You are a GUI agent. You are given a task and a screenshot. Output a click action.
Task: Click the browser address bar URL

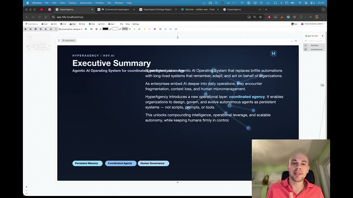pyautogui.click(x=70, y=17)
